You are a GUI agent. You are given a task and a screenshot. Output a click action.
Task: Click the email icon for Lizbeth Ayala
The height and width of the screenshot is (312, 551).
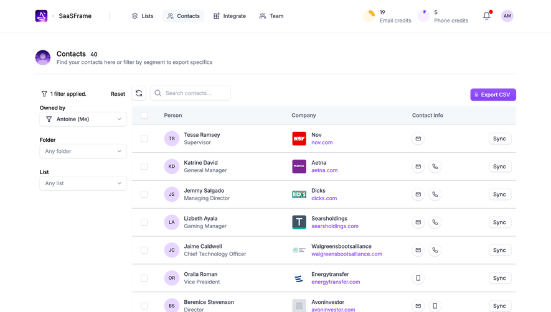coord(418,222)
